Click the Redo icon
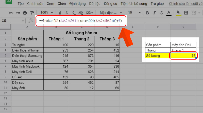This screenshot has height=113, width=203. click(x=18, y=13)
